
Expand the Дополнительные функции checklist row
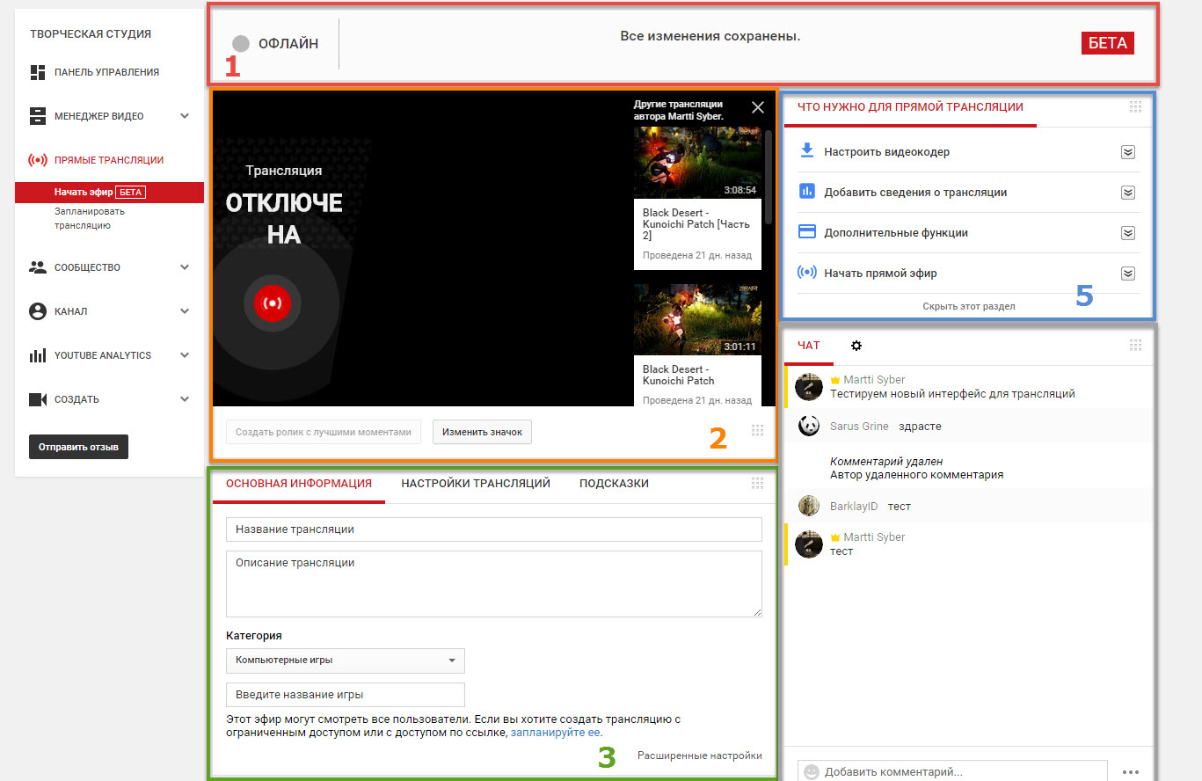[x=1128, y=233]
